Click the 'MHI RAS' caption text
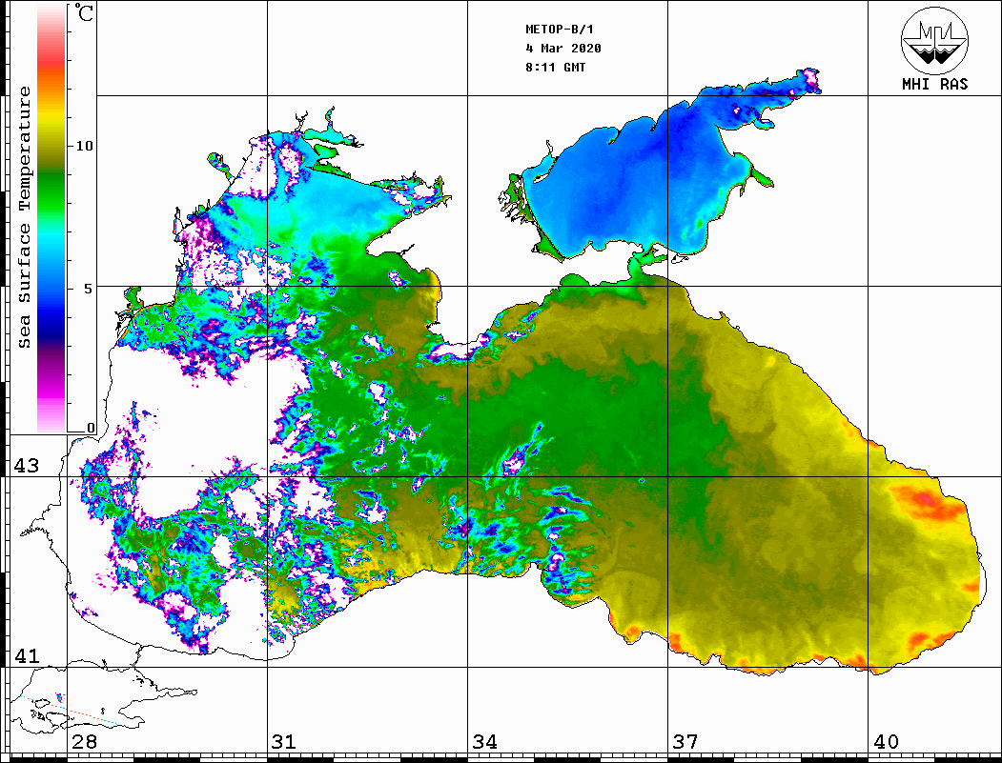 (x=935, y=84)
